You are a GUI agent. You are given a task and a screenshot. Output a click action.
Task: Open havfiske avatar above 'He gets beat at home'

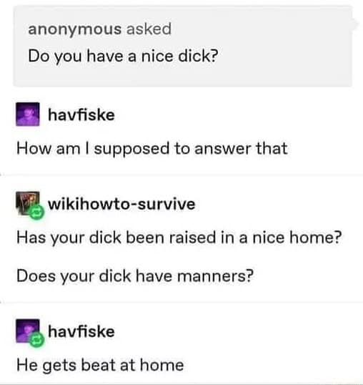tap(28, 331)
